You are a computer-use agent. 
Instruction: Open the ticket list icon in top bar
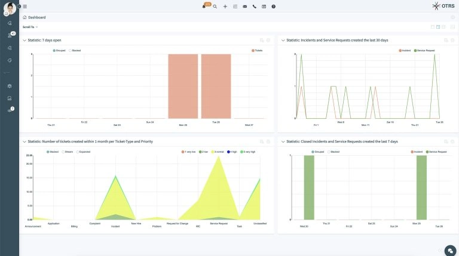click(235, 7)
